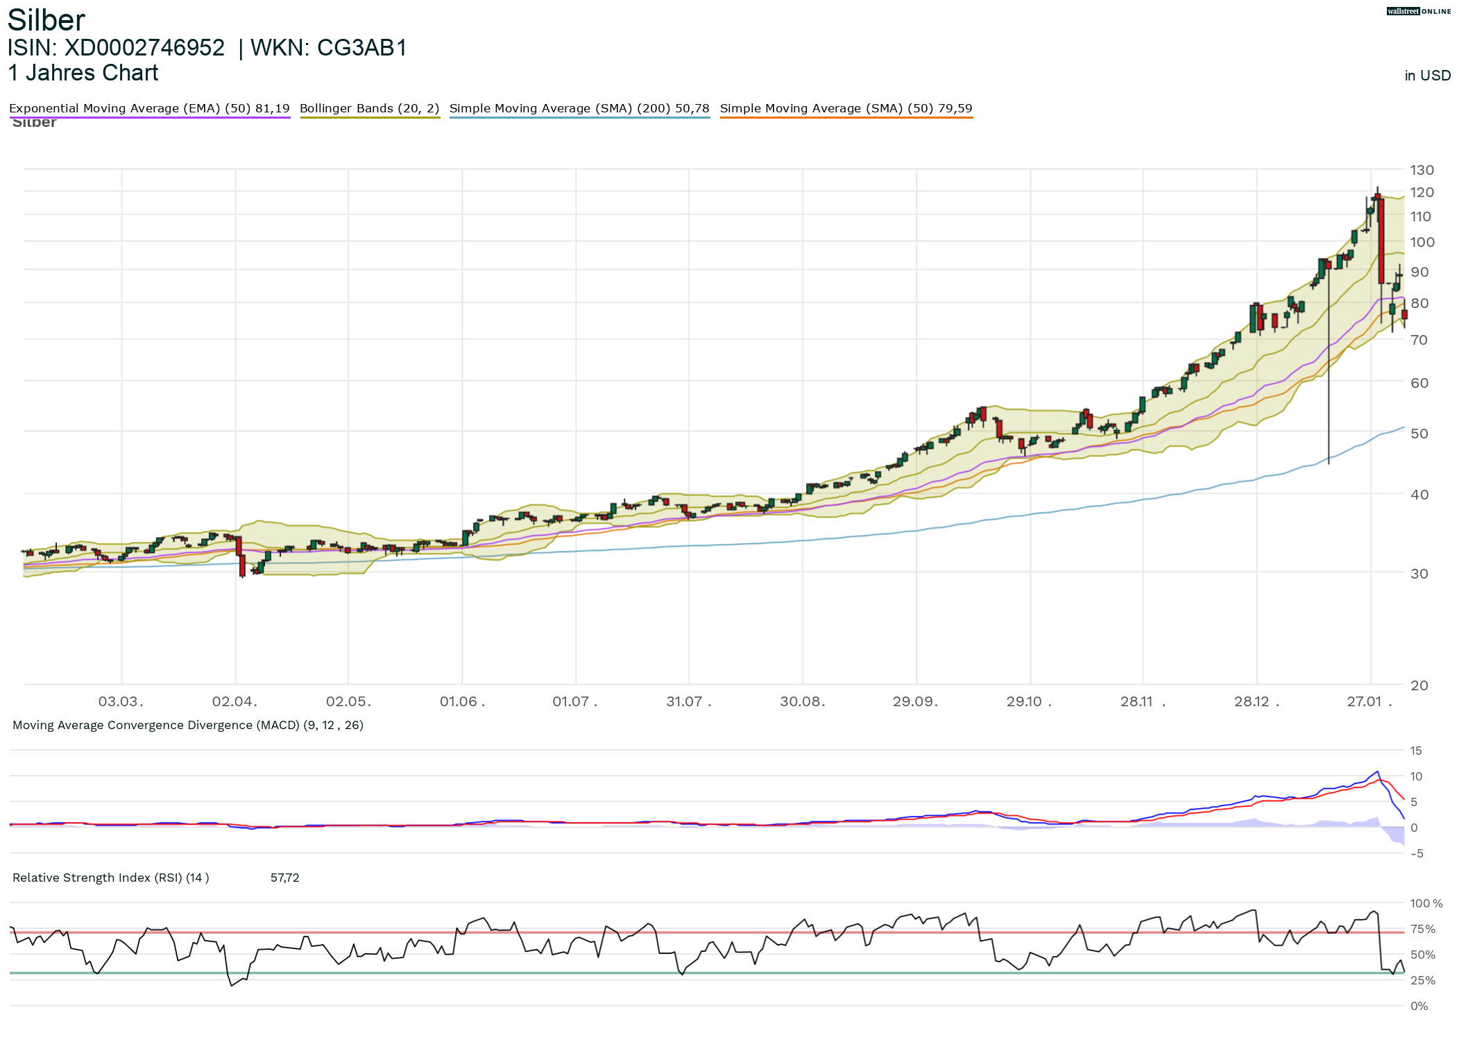
Task: Click the ISIN XD0002746952 text
Action: click(x=116, y=48)
